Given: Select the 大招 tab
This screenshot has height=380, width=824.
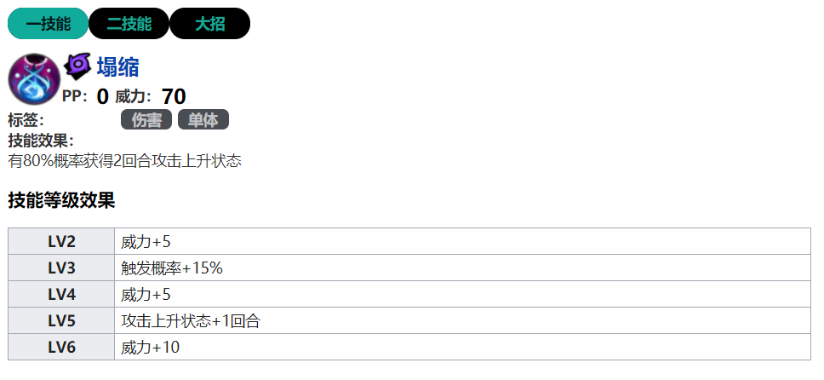Looking at the screenshot, I should (x=209, y=24).
